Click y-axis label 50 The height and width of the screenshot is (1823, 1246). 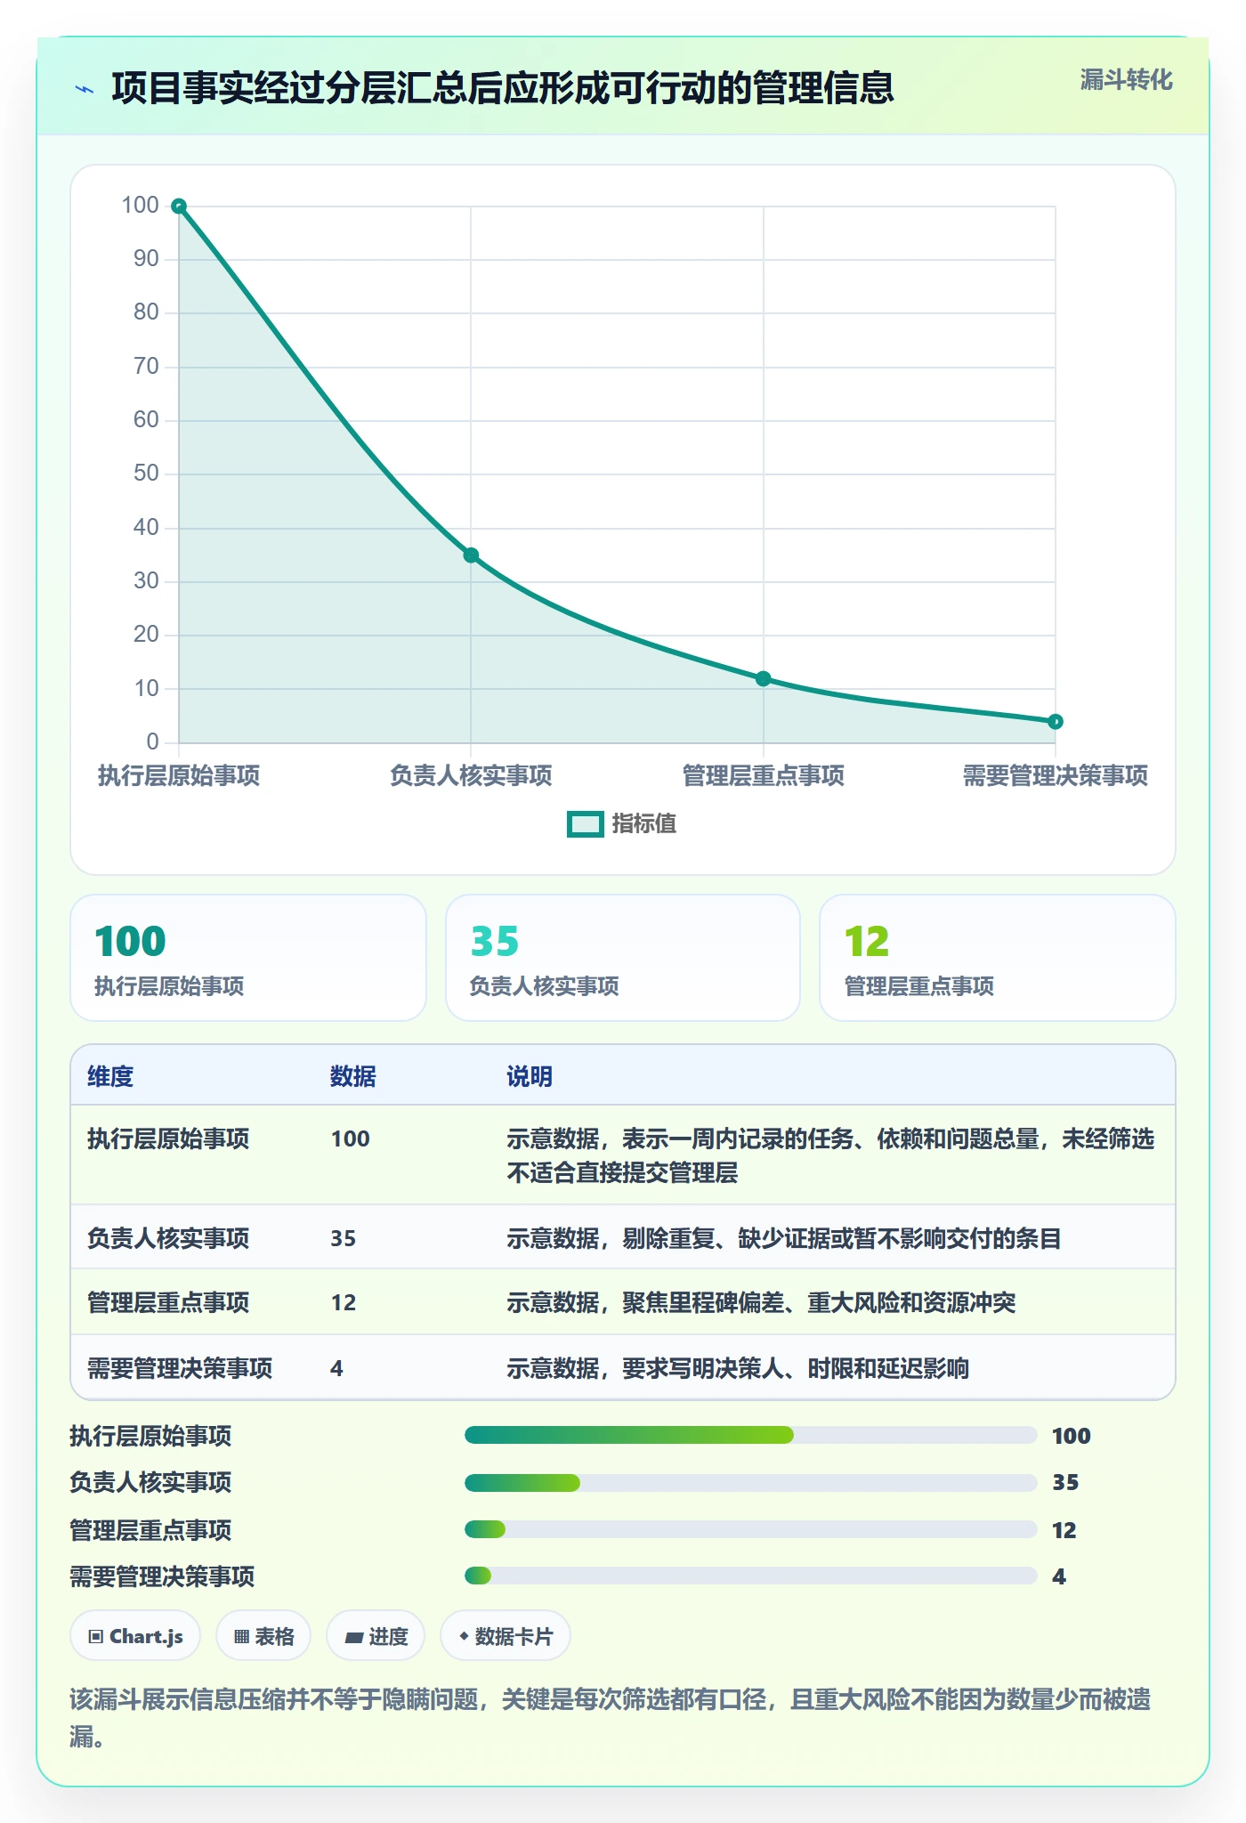pos(146,474)
